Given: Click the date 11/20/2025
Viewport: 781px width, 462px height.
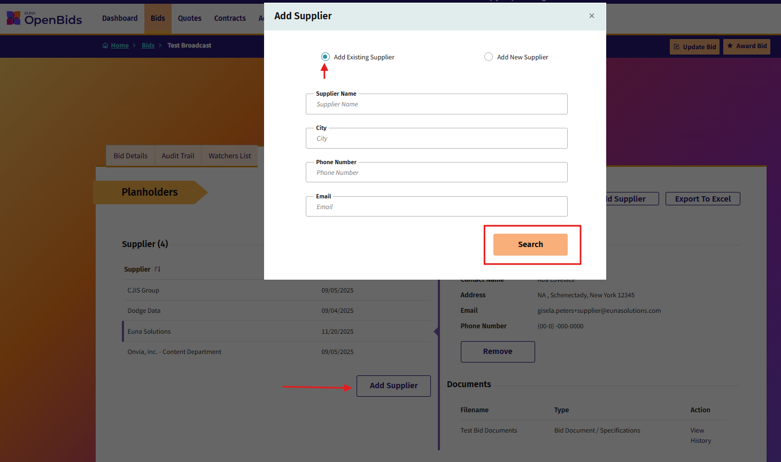Looking at the screenshot, I should point(337,332).
